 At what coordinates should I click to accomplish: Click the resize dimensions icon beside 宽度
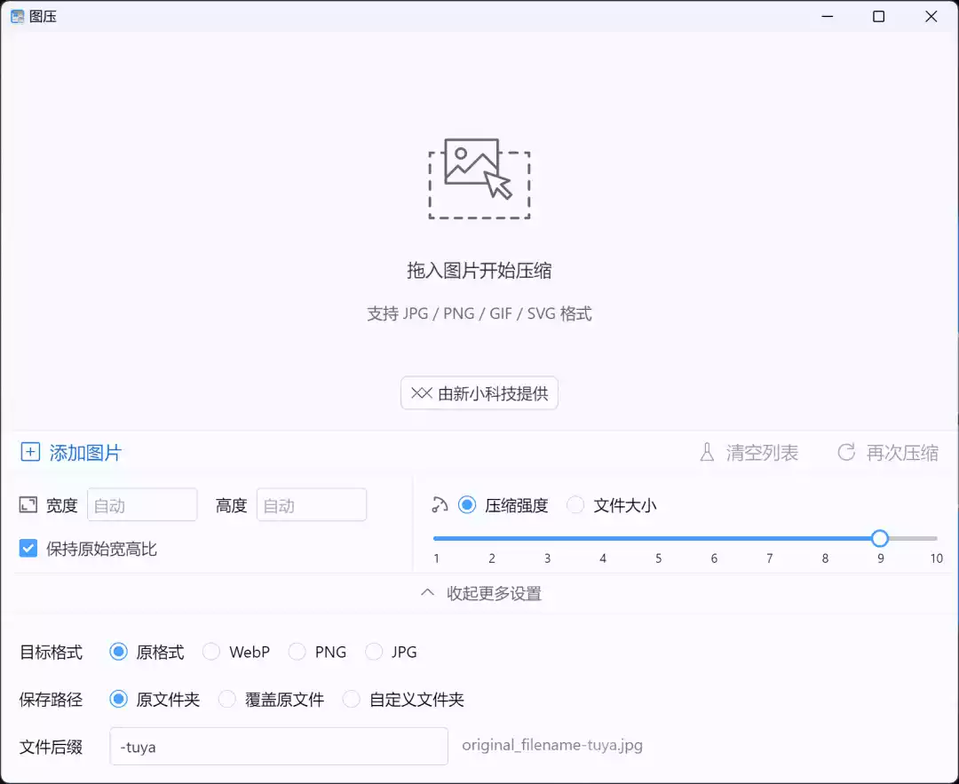[28, 505]
